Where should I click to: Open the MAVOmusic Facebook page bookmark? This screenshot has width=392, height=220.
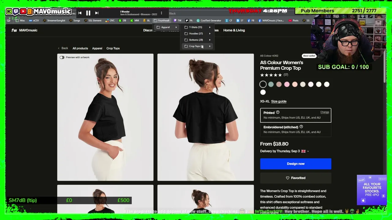pos(271,20)
